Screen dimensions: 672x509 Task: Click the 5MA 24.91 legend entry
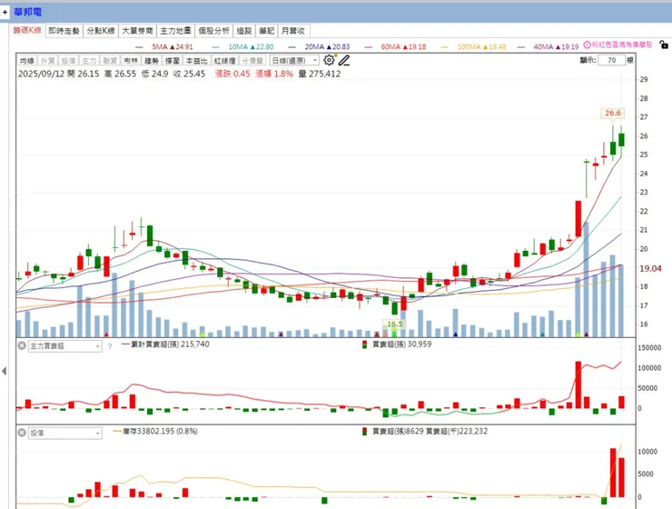point(164,46)
